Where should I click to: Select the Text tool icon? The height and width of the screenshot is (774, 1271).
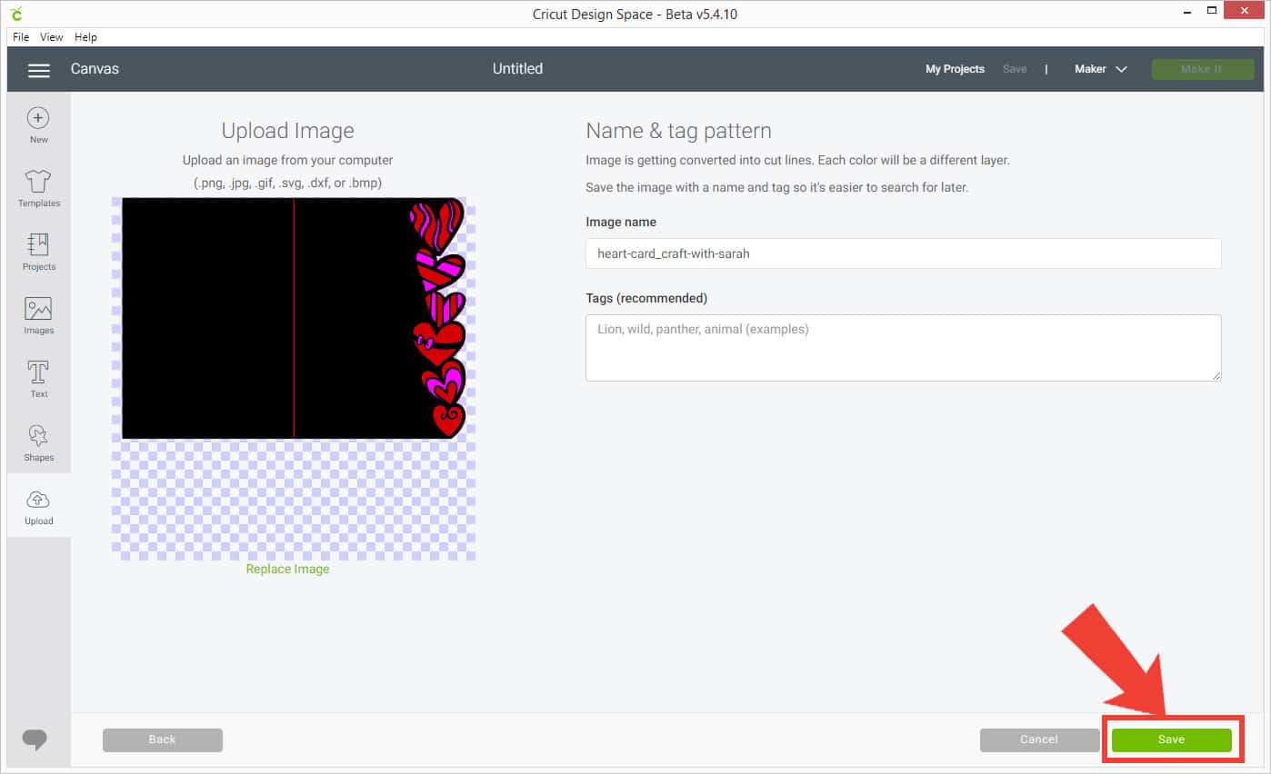38,372
